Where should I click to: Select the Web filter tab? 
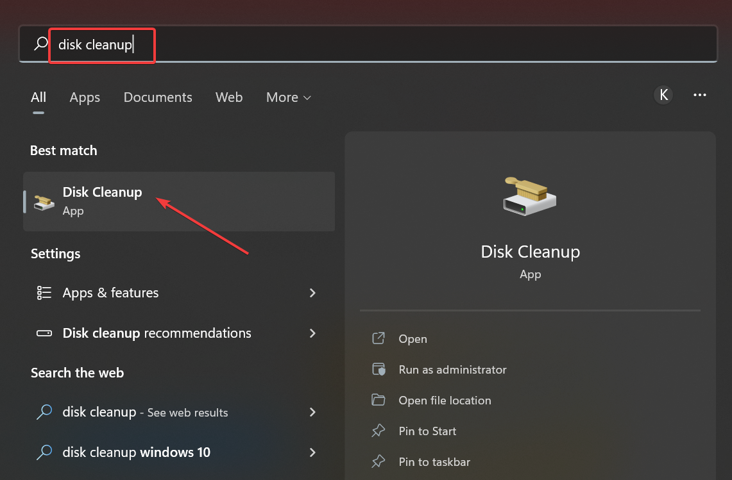point(229,97)
